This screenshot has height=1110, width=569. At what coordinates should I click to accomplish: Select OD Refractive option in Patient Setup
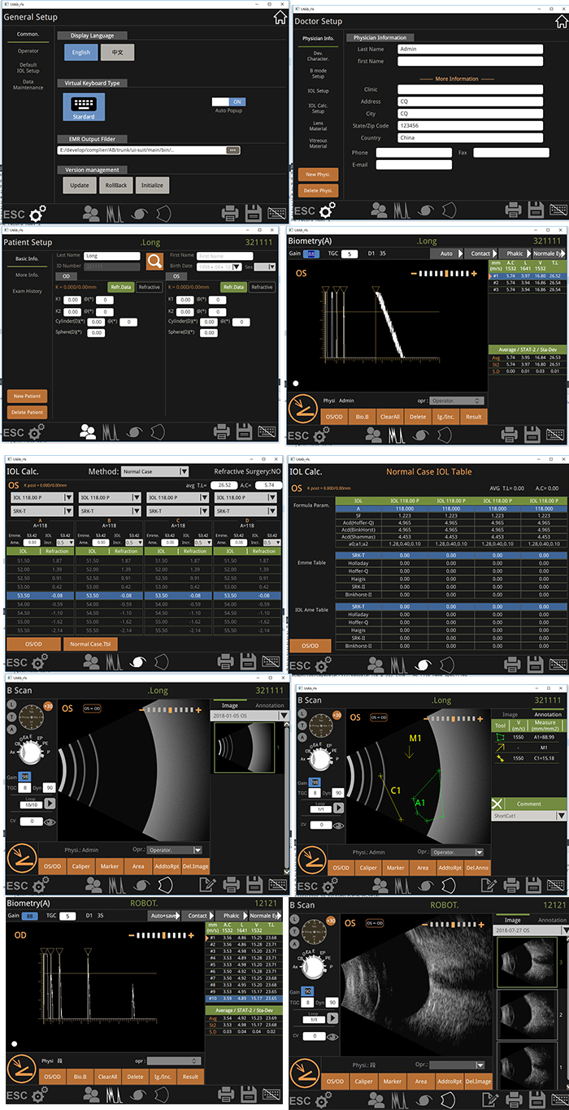(149, 287)
